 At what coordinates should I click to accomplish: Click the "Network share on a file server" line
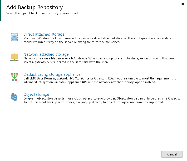pyautogui.click(x=99, y=58)
